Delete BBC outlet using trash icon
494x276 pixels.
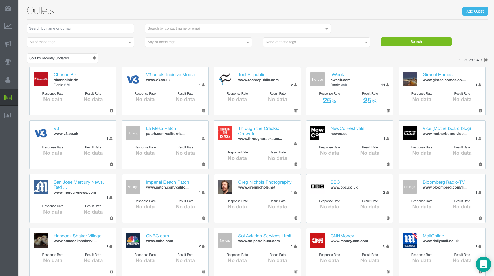[x=388, y=218]
